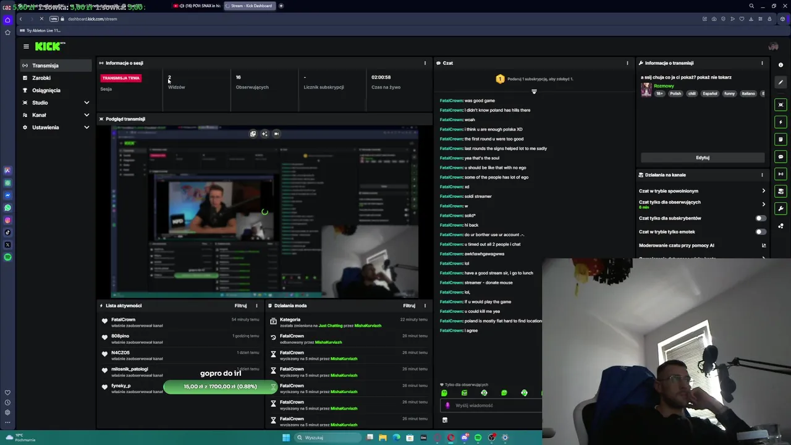Open Moderowanie czatu przy pomocy AI link
Screen dimensions: 791x445
point(702,245)
